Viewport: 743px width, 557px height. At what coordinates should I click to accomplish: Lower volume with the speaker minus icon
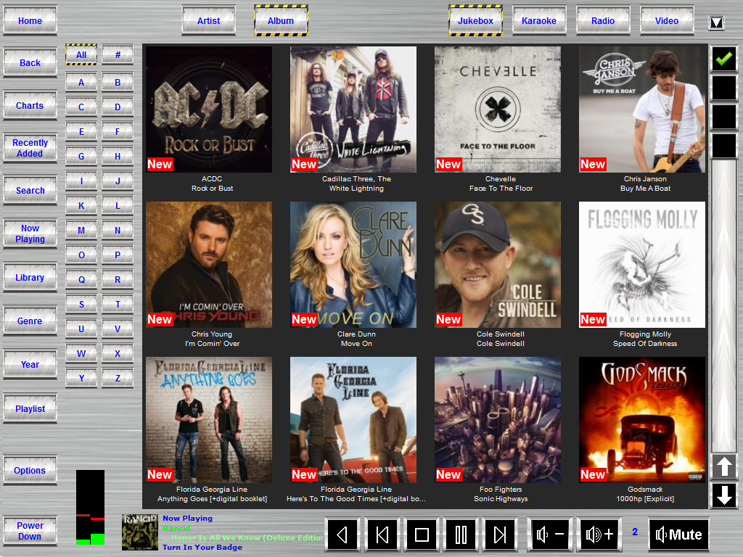coord(550,535)
